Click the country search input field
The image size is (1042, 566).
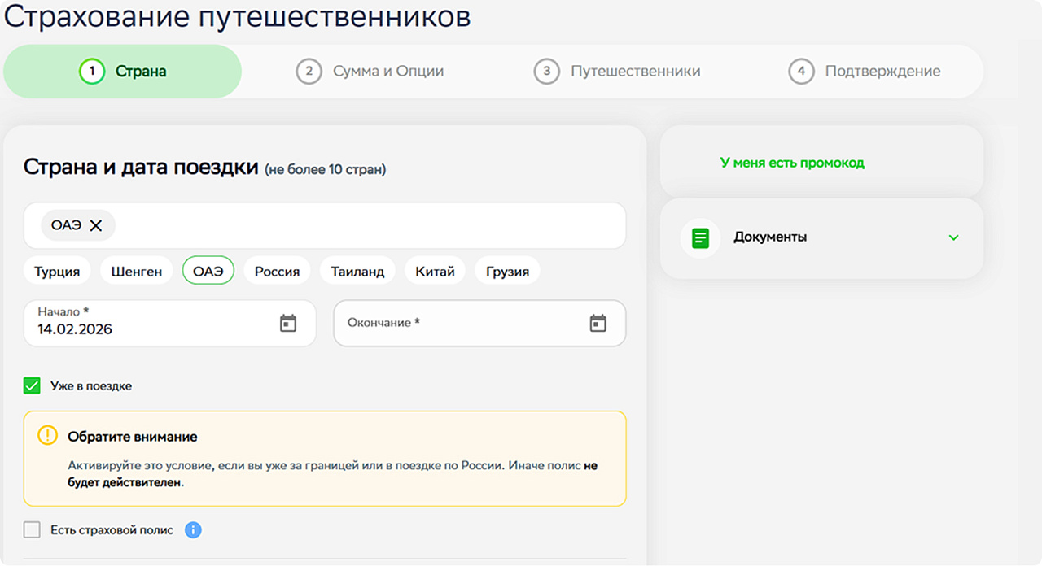pos(366,226)
